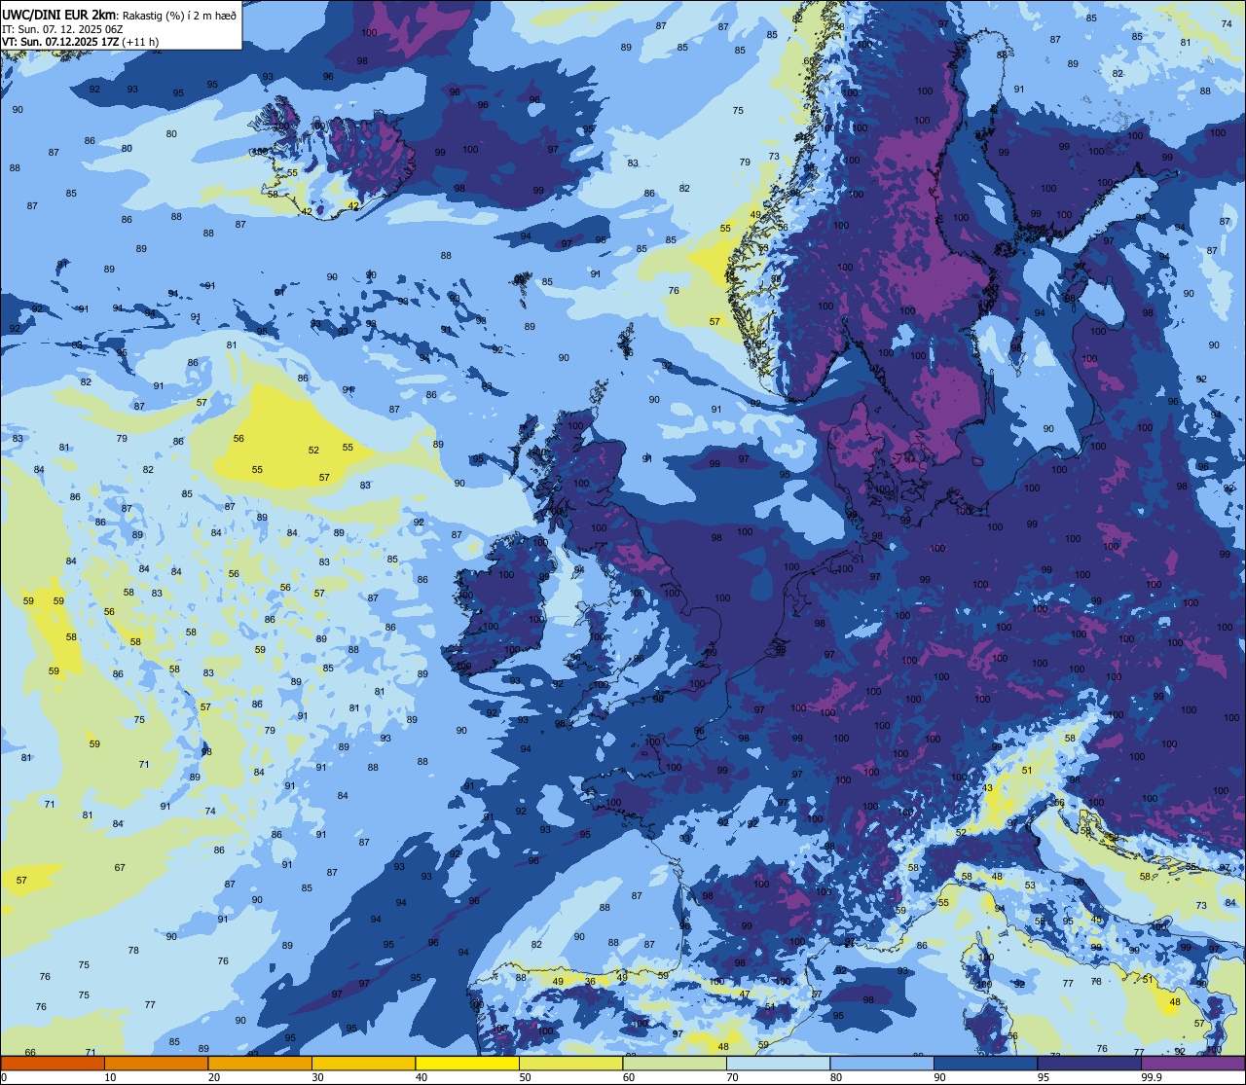The height and width of the screenshot is (1085, 1246).
Task: Click the purple above-99.9 legend swatch
Action: [1192, 1063]
